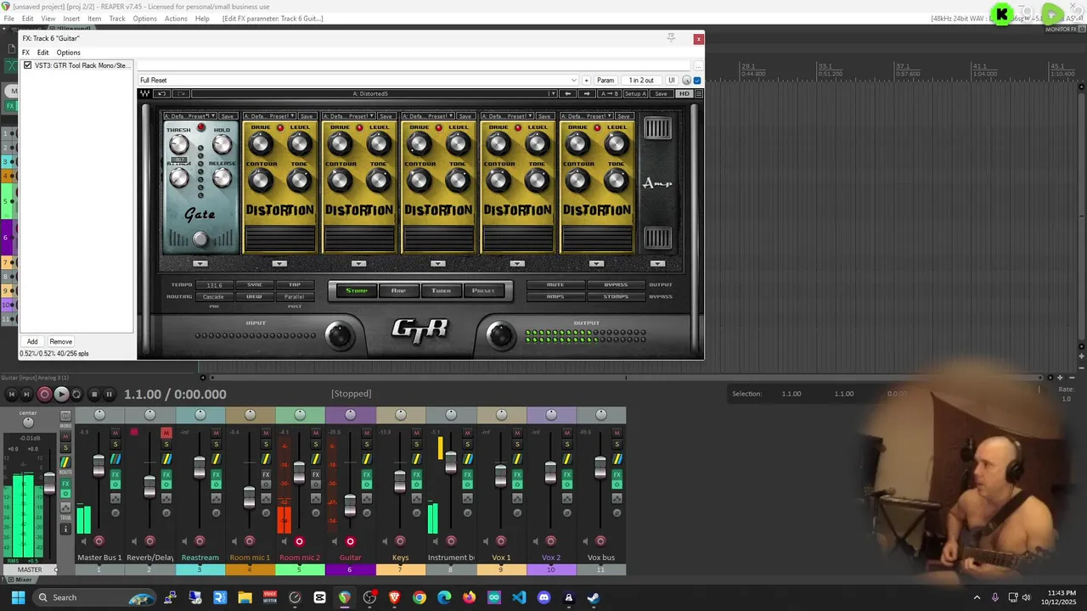Click the Reastream track pan knob
Screen dimensions: 1087x611
coord(200,414)
